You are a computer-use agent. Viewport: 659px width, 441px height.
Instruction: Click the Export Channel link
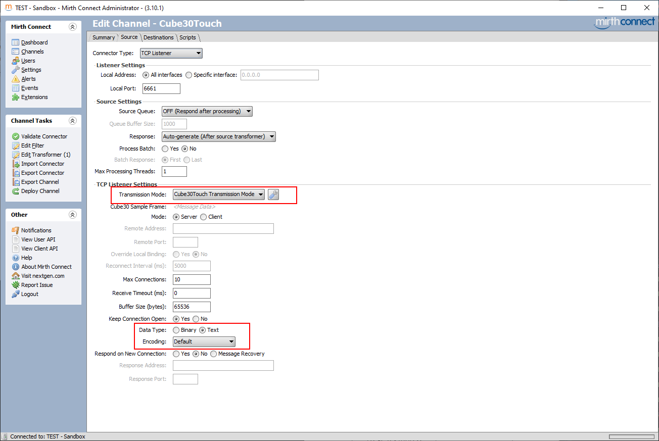click(40, 182)
